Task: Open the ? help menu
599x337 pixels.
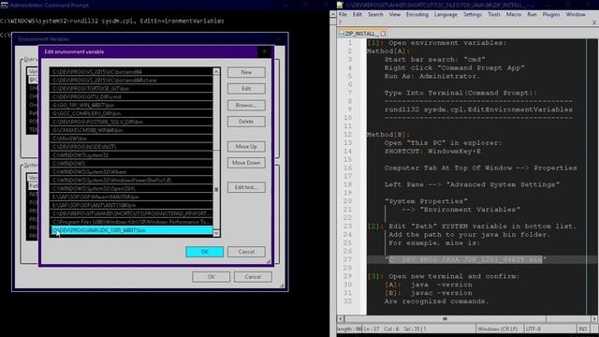Action: (340, 22)
